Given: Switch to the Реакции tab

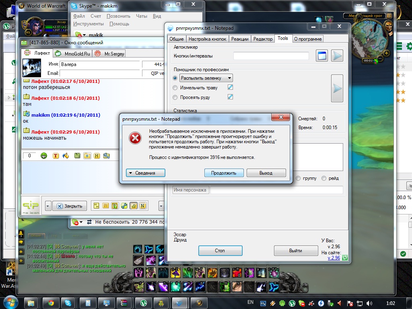Looking at the screenshot, I should tap(240, 39).
